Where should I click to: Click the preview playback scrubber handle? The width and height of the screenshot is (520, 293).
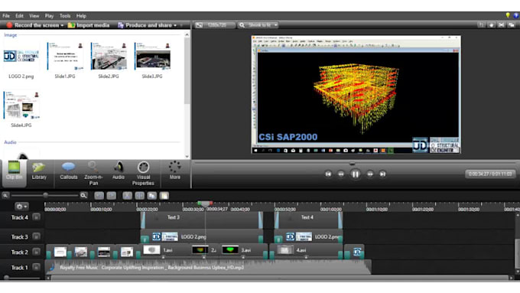tap(353, 163)
